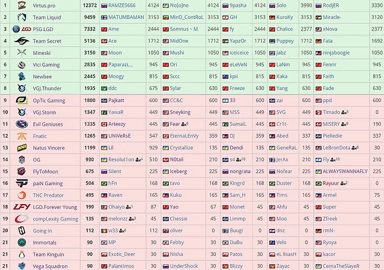Click the Virtus.pro team logo
Image resolution: width=384 pixels, height=270 pixels.
[22, 5]
